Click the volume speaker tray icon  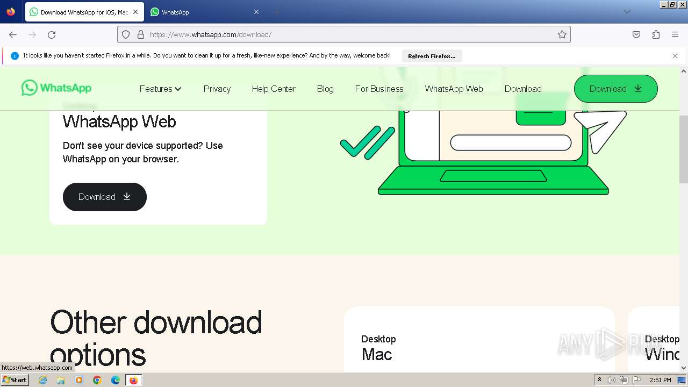pos(611,380)
